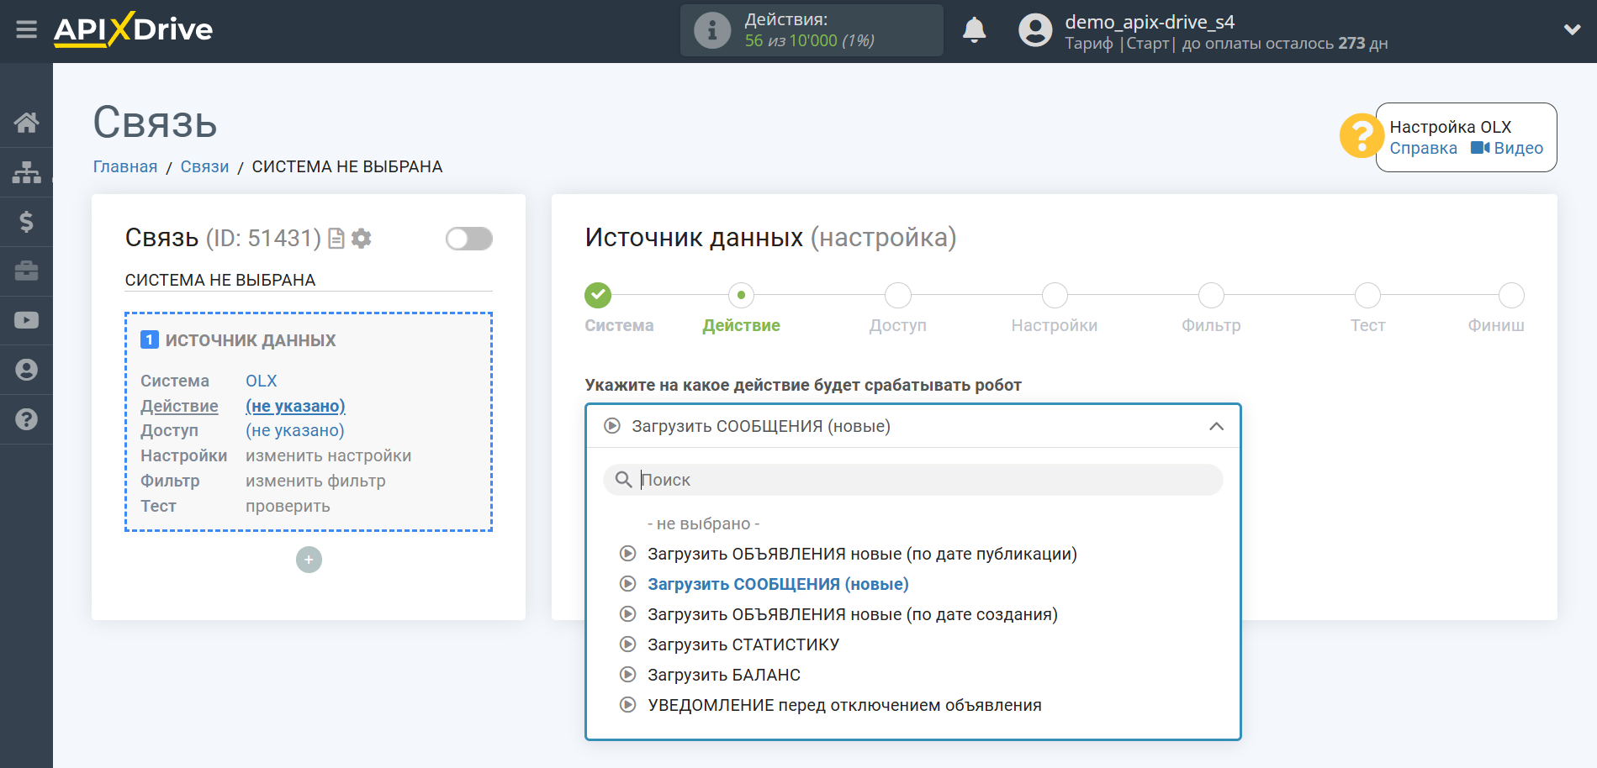Select Загрузить ОБЪЯВЛЕНИЯ новые (по дате публикации)
This screenshot has height=768, width=1597.
pos(862,554)
